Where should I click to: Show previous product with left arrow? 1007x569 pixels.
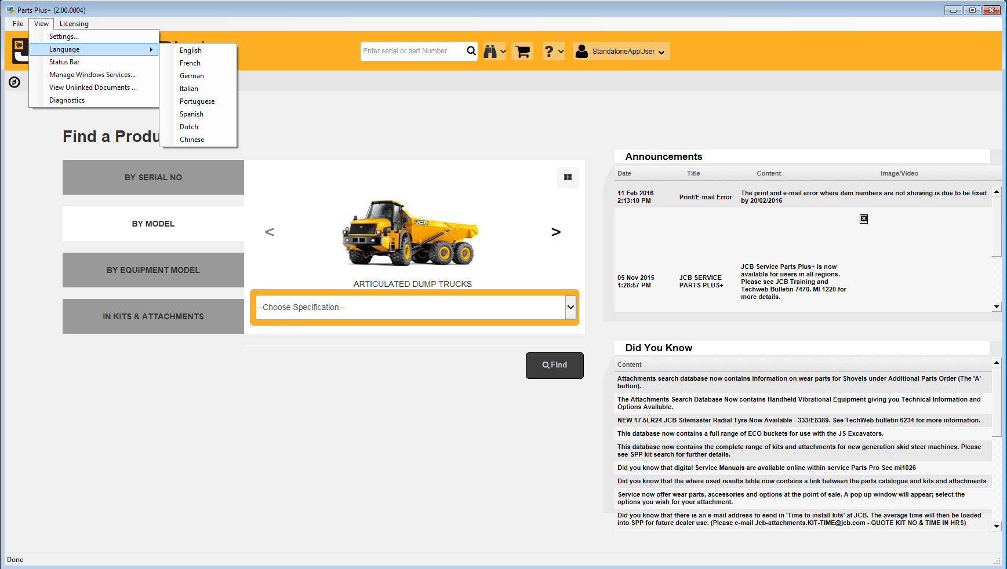pos(270,232)
